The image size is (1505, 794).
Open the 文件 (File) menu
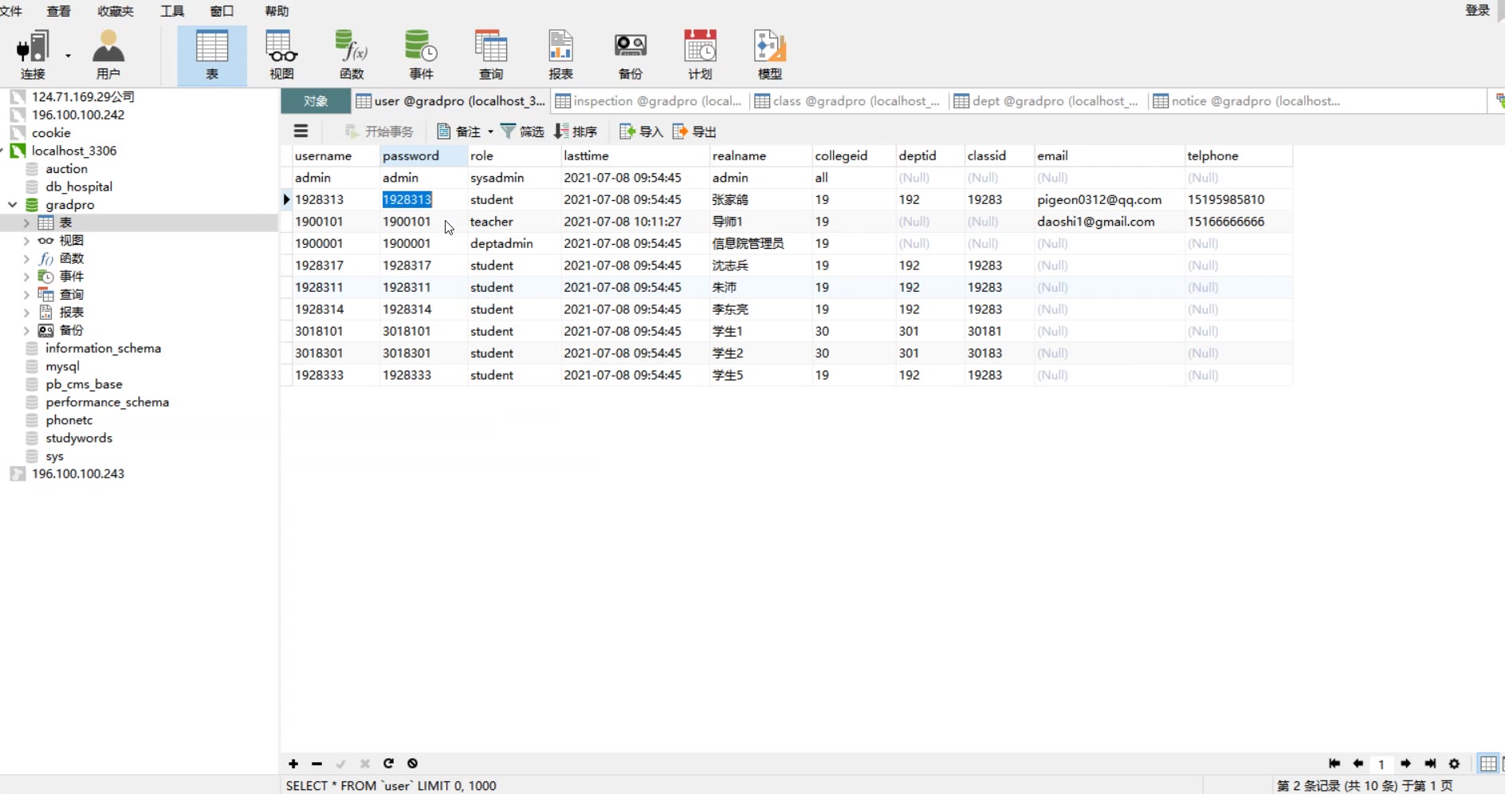10,11
